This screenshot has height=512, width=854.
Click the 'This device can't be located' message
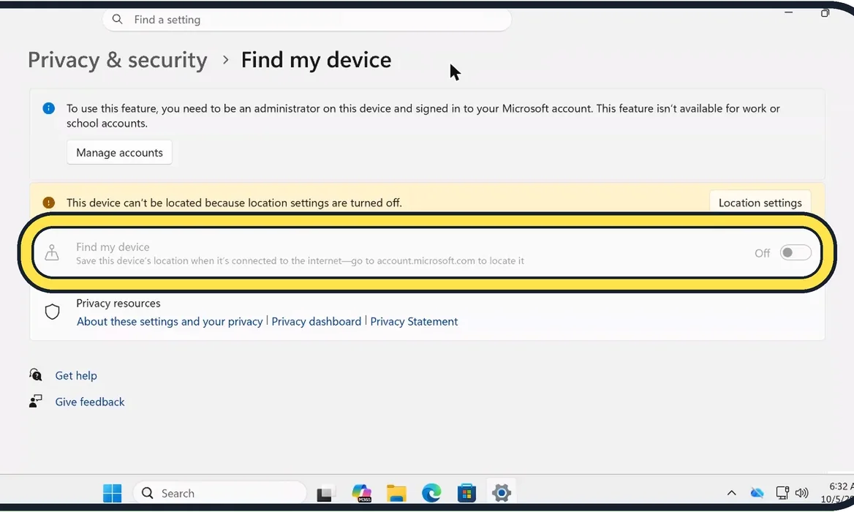pos(234,203)
